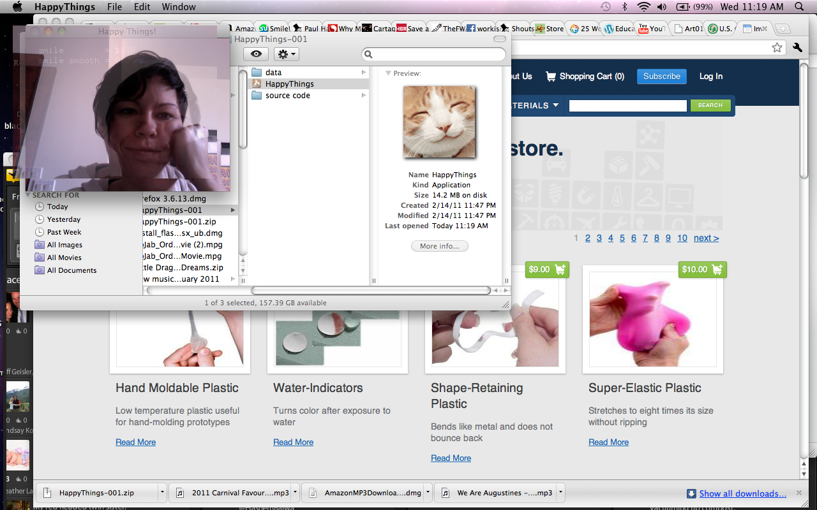Open Spotlight search magnifier in menu bar

(799, 7)
